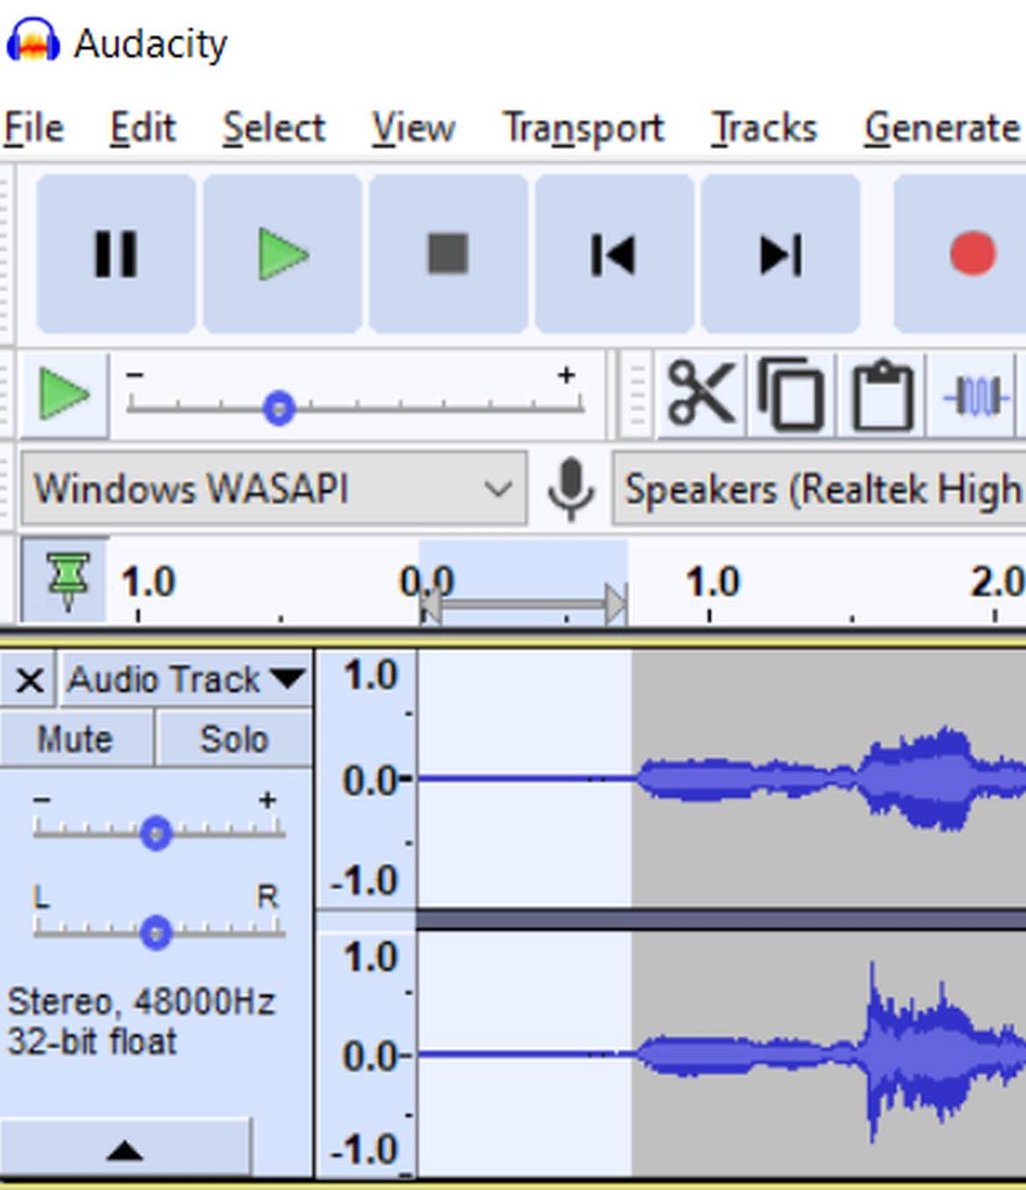Open the Transport menu
The width and height of the screenshot is (1026, 1190).
click(x=583, y=128)
